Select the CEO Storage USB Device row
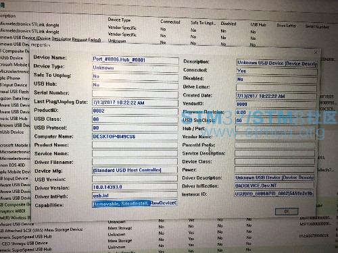Image resolution: width=338 pixels, height=253 pixels. (24, 243)
